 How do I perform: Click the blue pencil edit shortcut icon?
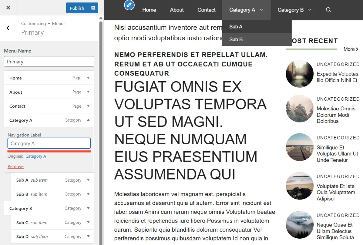129,5
